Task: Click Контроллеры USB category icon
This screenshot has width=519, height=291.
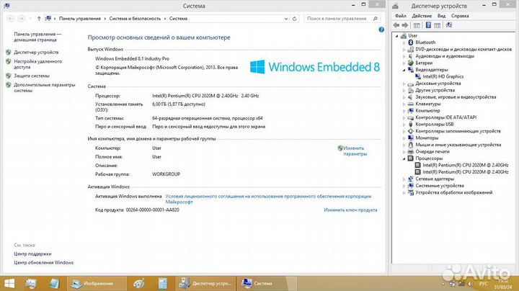Action: tap(411, 125)
